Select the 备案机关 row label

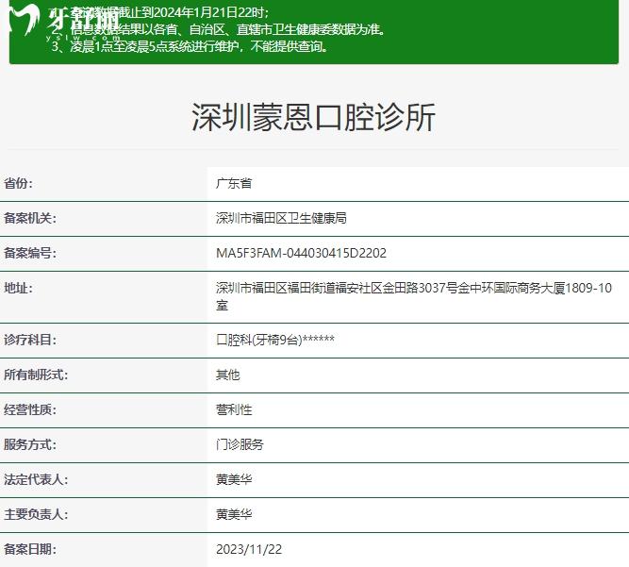(30, 218)
